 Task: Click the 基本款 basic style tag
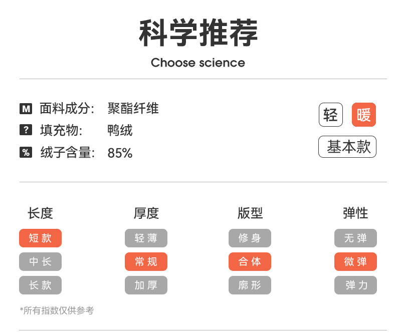click(x=347, y=147)
